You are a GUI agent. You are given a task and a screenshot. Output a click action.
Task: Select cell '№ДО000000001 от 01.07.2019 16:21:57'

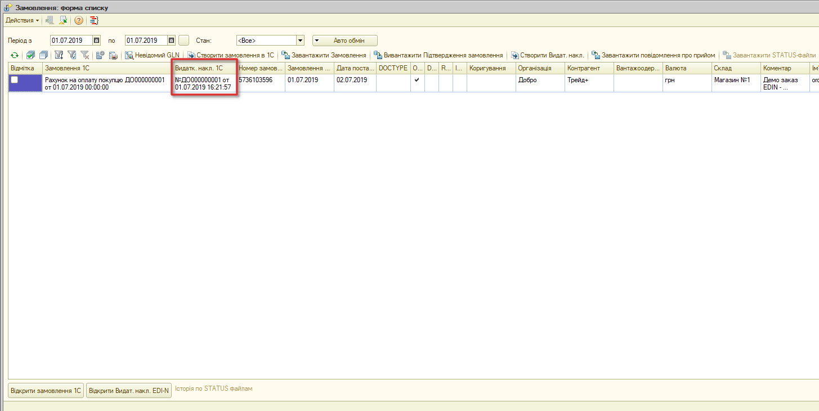(x=205, y=83)
